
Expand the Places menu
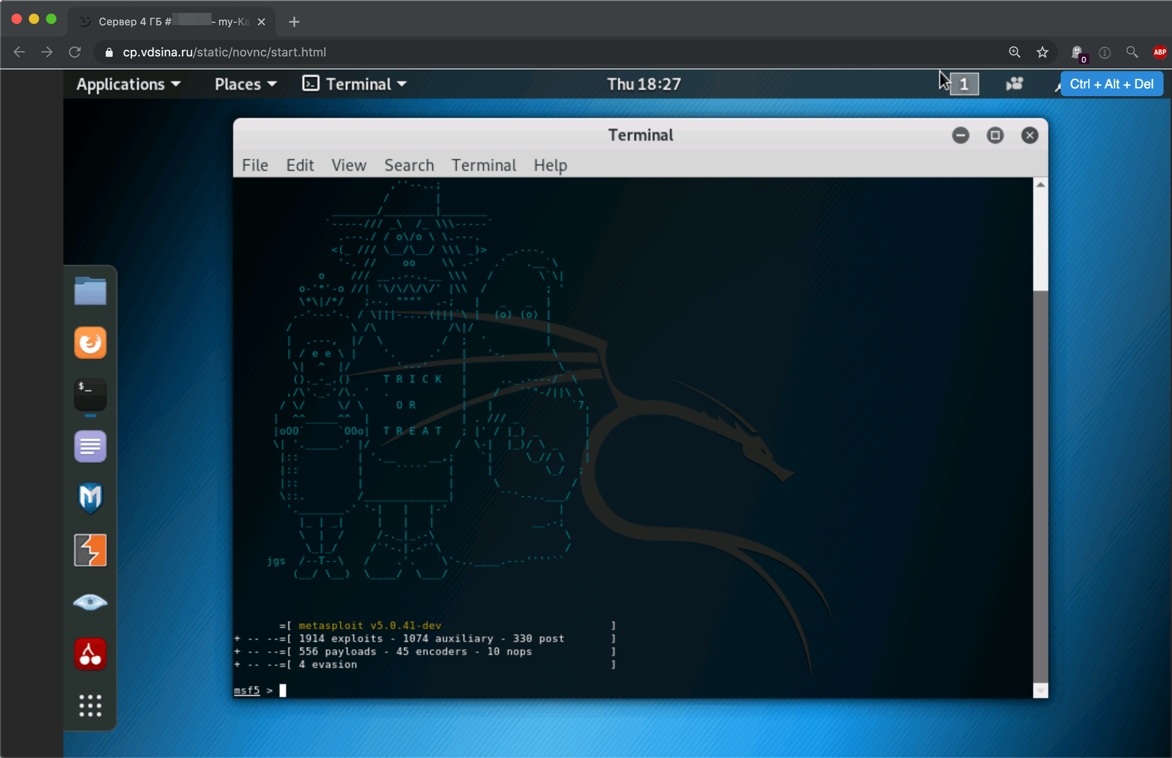[x=246, y=84]
